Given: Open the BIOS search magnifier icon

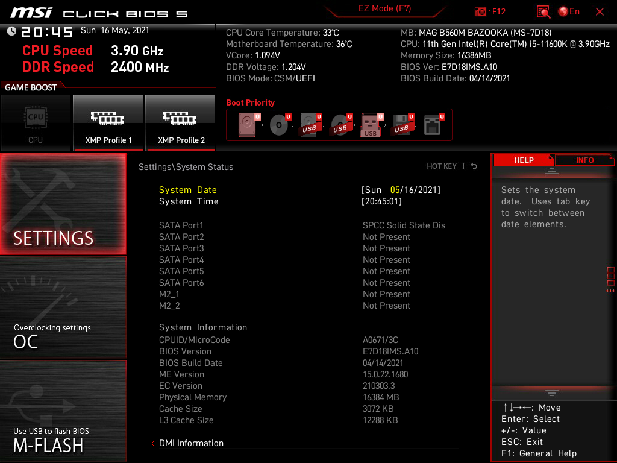Looking at the screenshot, I should click(x=543, y=12).
